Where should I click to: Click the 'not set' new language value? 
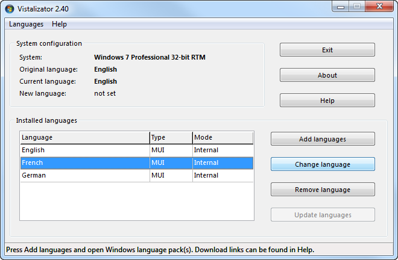click(105, 93)
